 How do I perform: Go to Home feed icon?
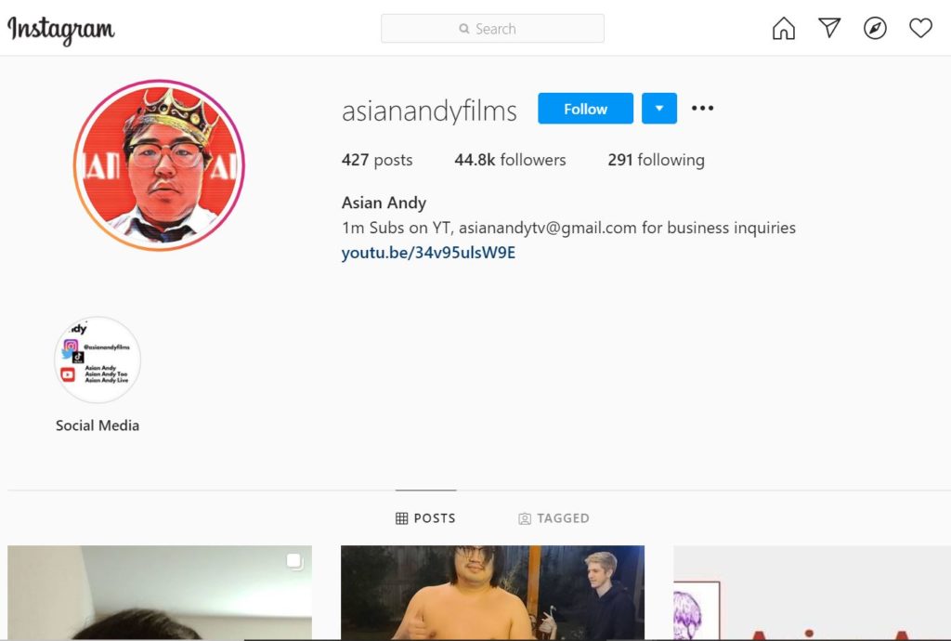[784, 28]
